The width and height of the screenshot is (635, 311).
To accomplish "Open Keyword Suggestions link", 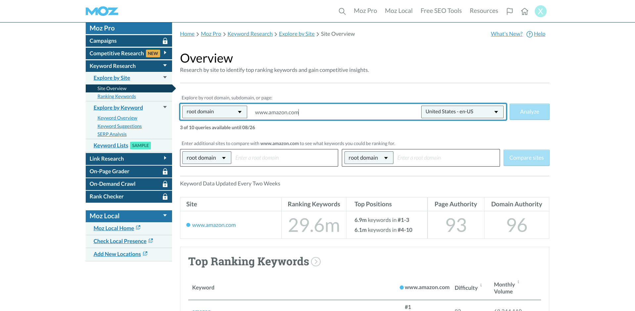I will click(x=119, y=126).
